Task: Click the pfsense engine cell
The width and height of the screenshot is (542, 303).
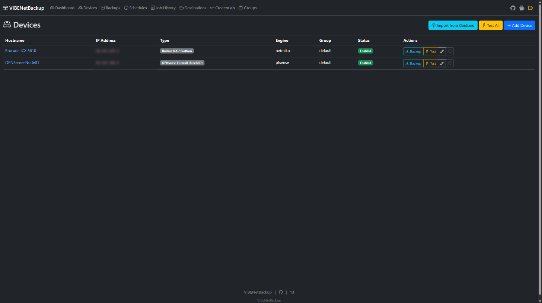Action: (282, 63)
